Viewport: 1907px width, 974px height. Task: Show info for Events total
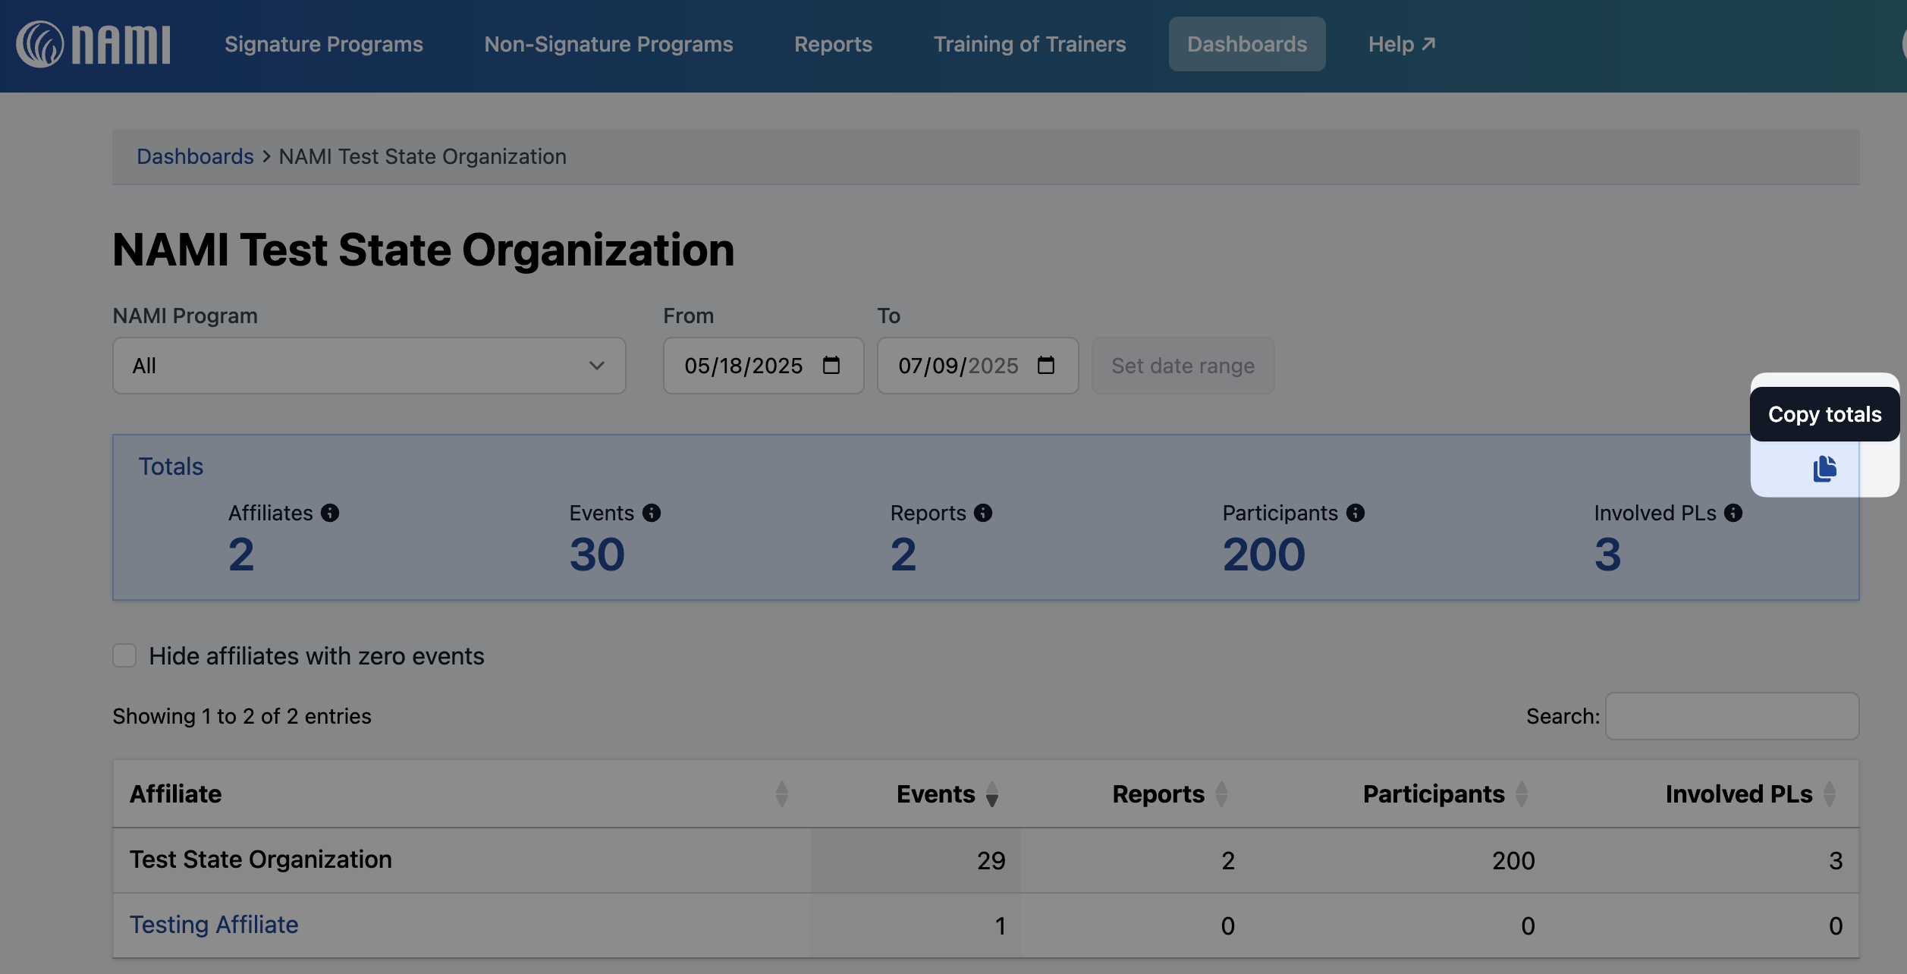(652, 514)
